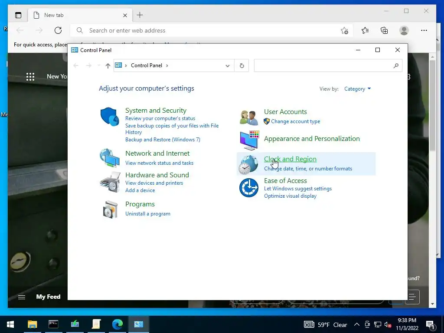Click Edge search or enter web address field
The width and height of the screenshot is (444, 333).
[211, 30]
